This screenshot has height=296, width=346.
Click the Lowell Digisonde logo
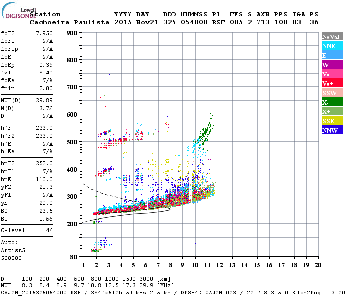click(x=19, y=11)
